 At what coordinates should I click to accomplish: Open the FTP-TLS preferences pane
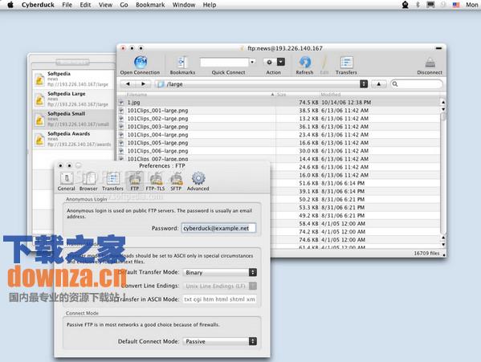[x=156, y=178]
